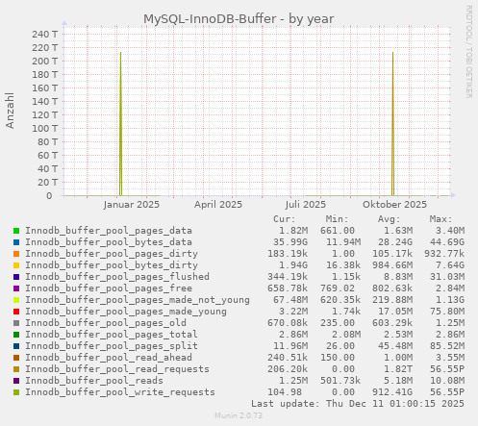Click the 501.73k min reads value
478x426 pixels.
340,381
